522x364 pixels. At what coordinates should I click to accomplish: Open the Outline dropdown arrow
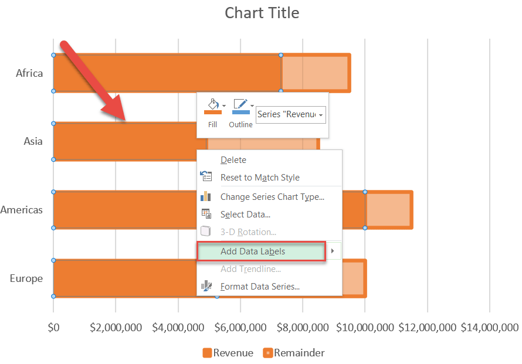[x=252, y=106]
